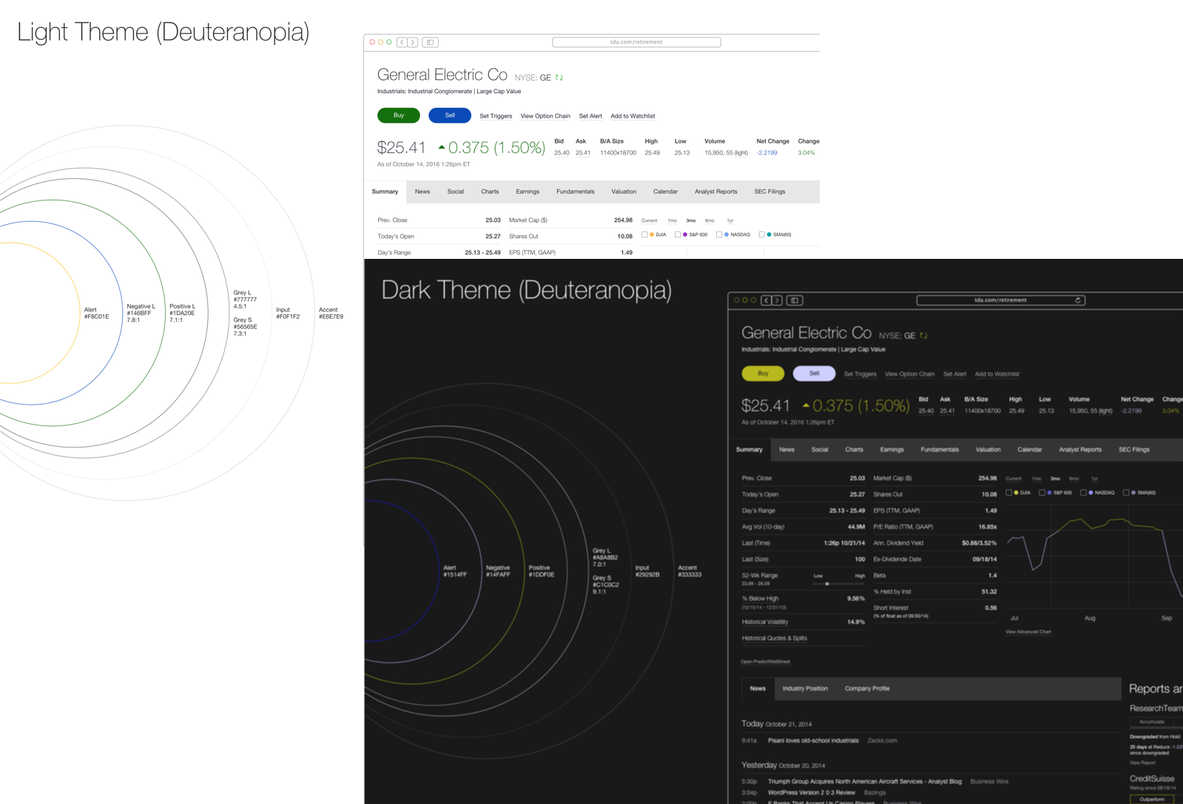
Task: Toggle sidebar in the light theme browser
Action: pos(430,42)
